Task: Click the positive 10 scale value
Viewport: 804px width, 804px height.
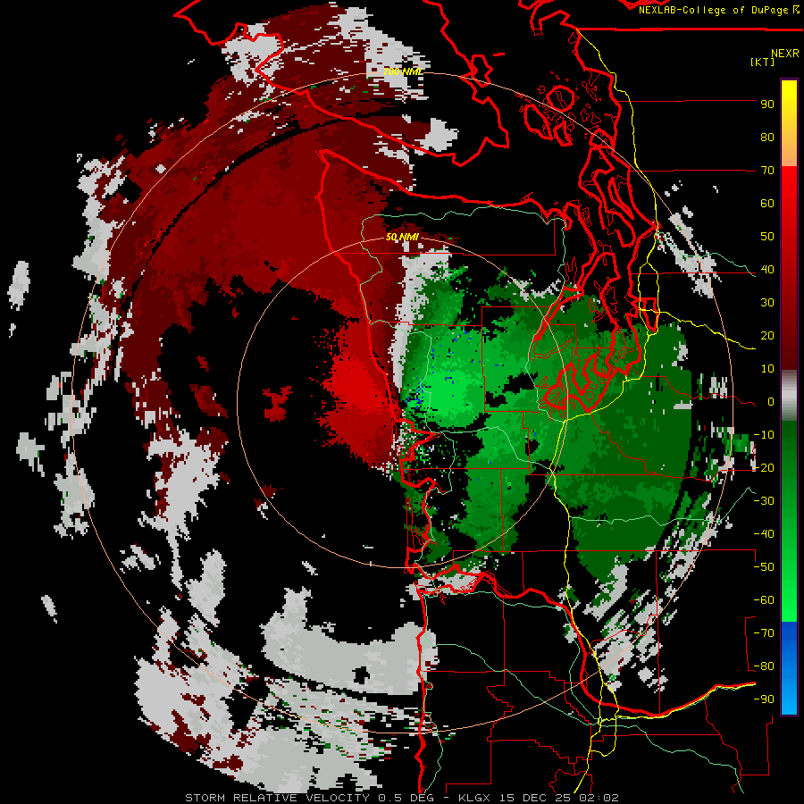Action: (x=767, y=368)
